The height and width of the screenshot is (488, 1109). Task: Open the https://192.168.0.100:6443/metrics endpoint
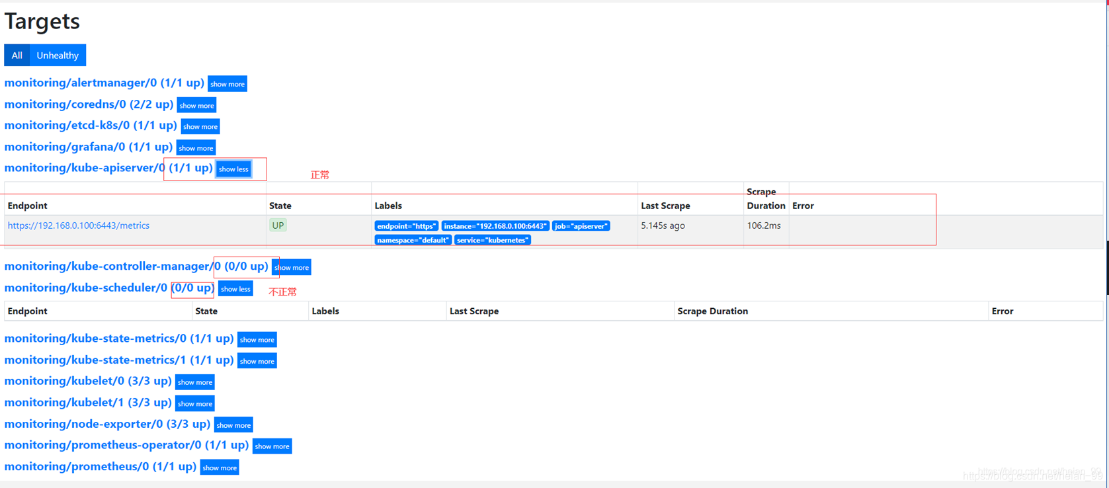click(x=79, y=225)
